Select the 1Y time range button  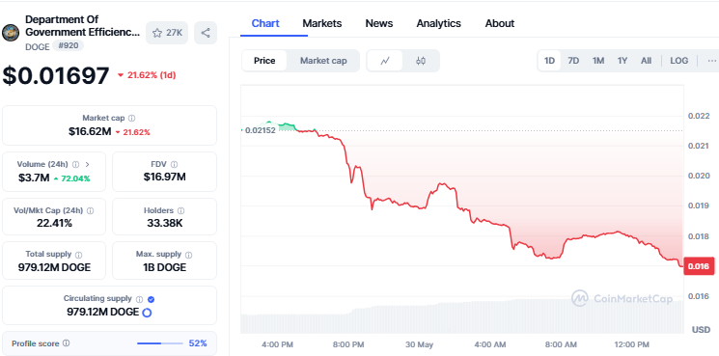pyautogui.click(x=622, y=61)
